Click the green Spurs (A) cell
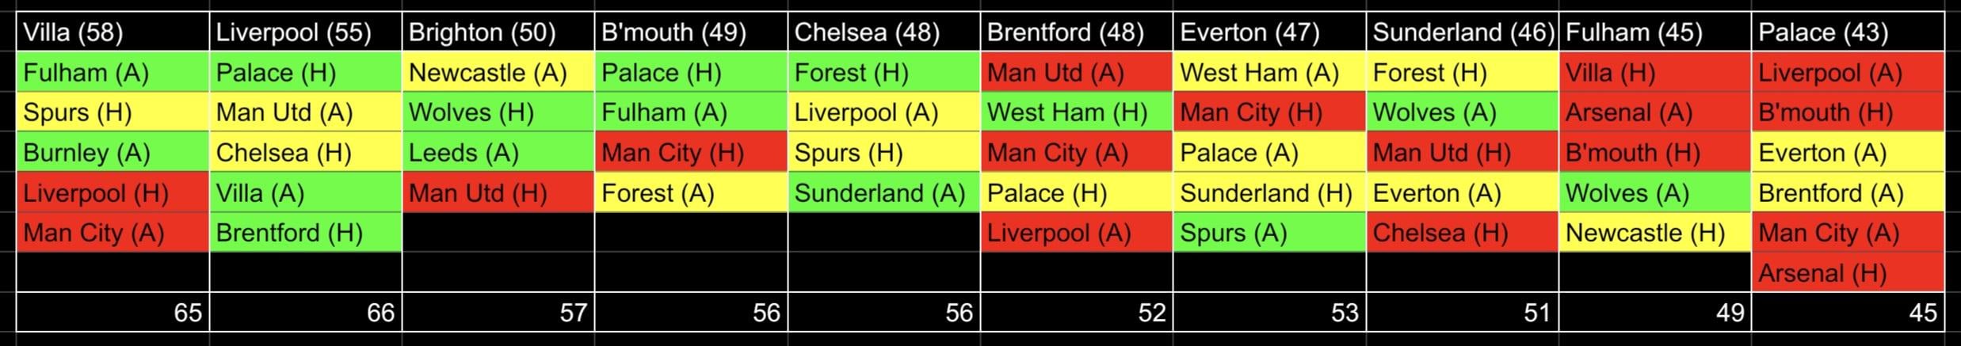1961x346 pixels. tap(1269, 233)
